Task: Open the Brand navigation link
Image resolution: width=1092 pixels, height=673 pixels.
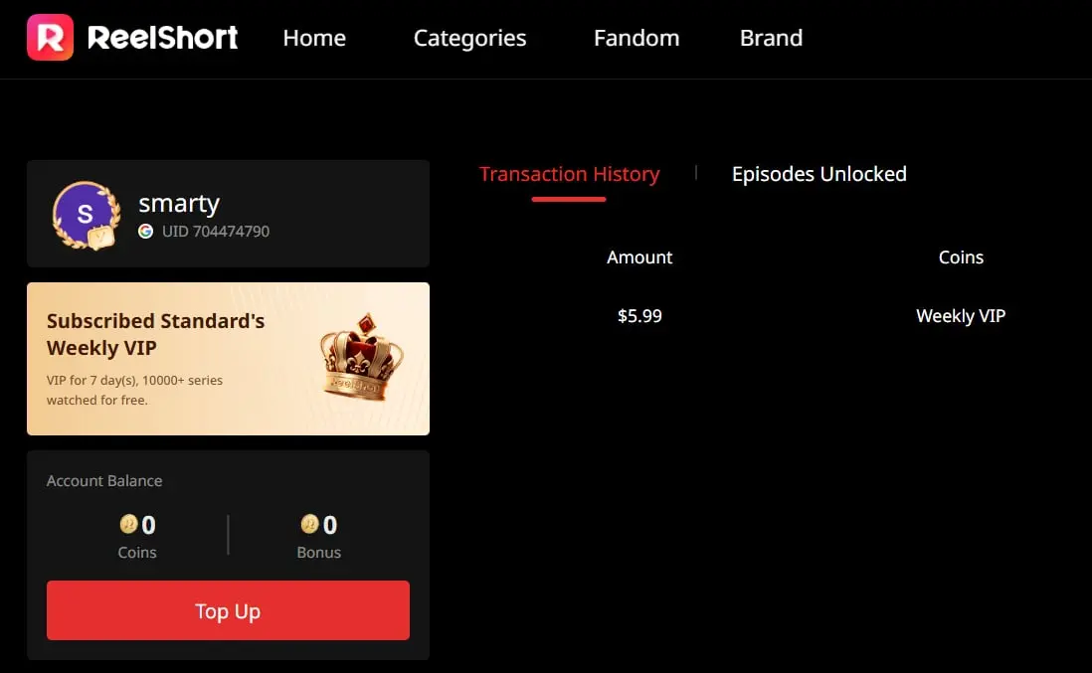Action: [x=771, y=38]
